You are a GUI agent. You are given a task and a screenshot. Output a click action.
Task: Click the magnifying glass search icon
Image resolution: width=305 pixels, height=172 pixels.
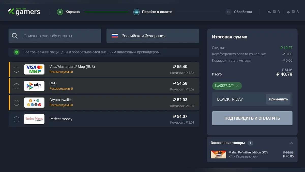click(x=15, y=36)
